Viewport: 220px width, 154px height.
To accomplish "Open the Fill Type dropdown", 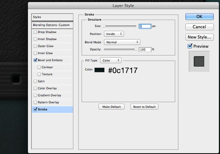I will pyautogui.click(x=111, y=60).
